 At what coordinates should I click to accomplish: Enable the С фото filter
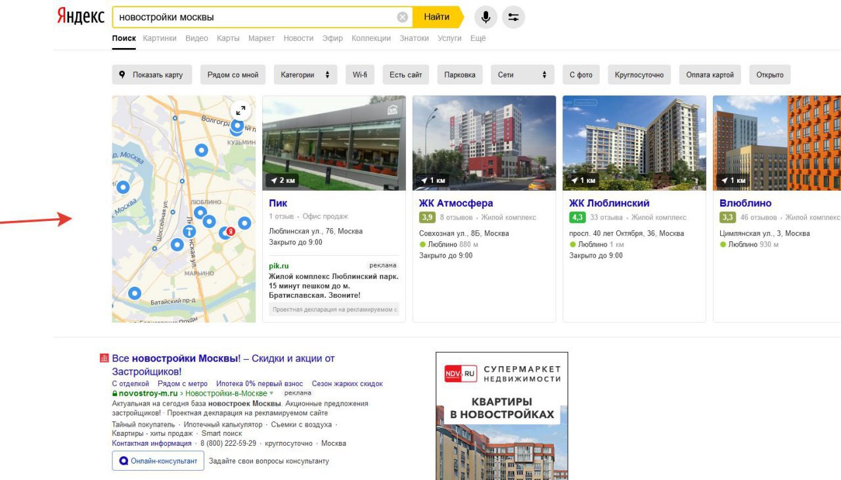tap(581, 75)
